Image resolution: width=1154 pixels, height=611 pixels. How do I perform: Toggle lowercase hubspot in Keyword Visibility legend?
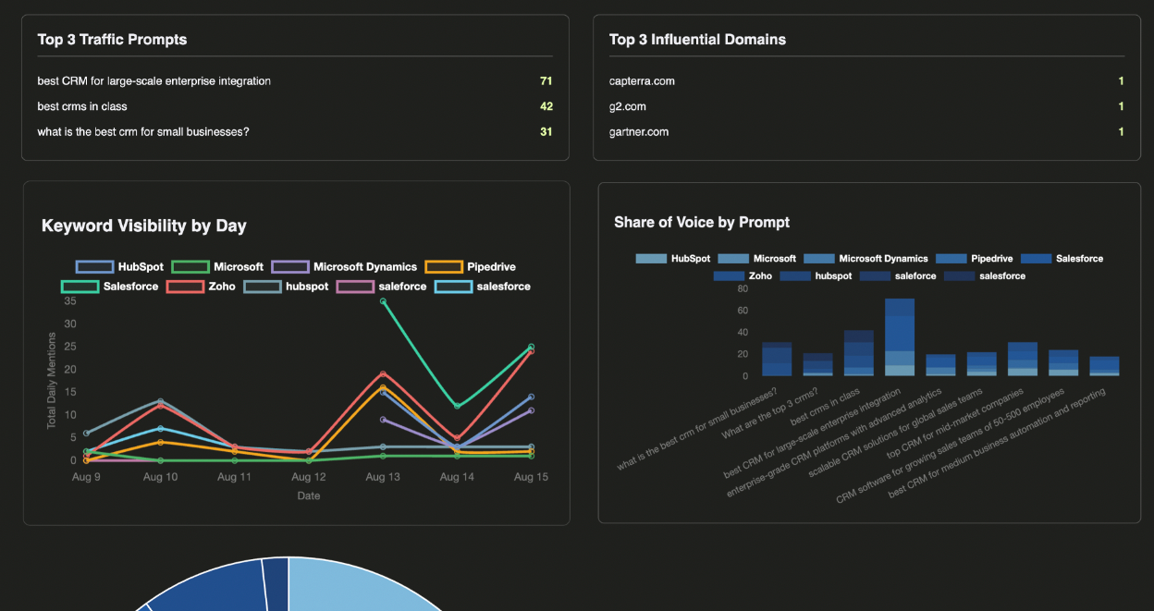tap(287, 287)
